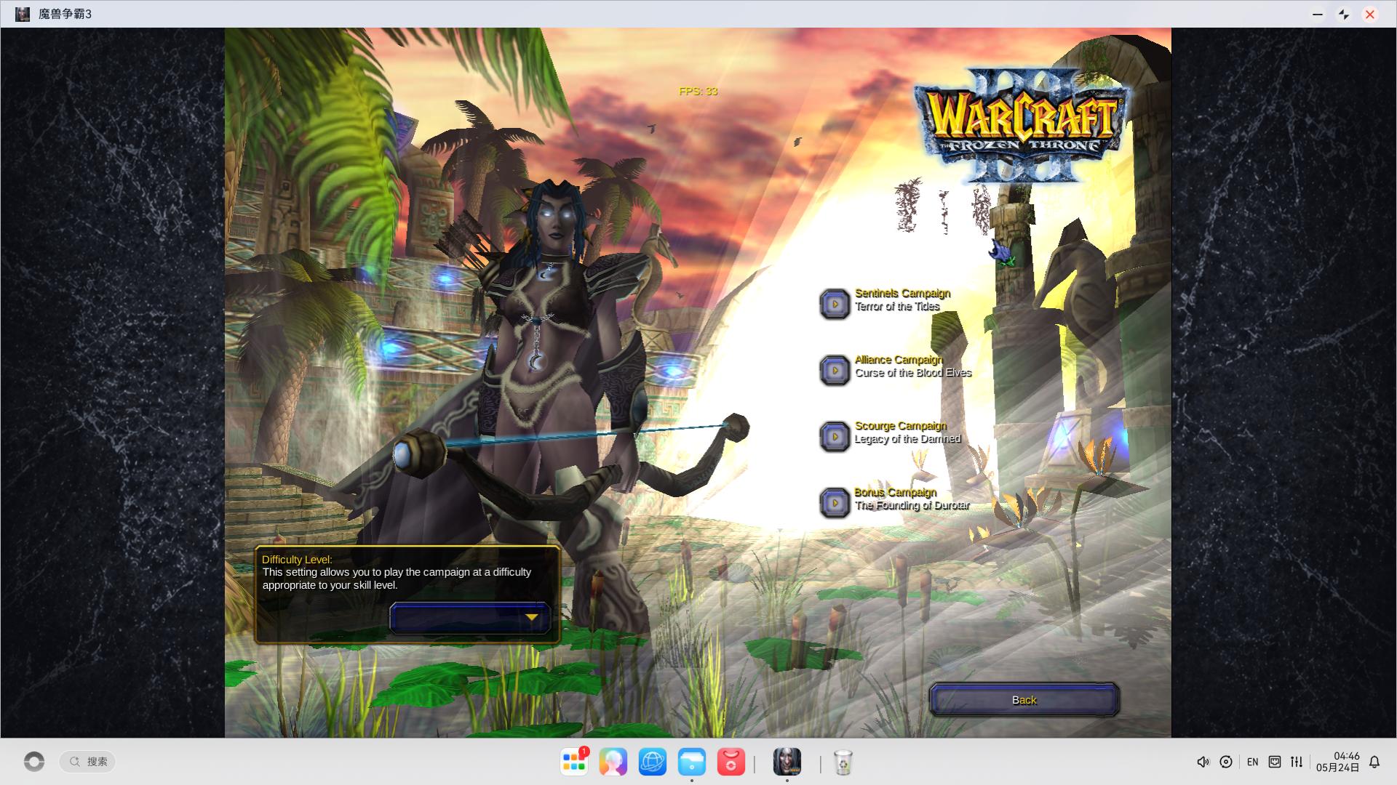This screenshot has width=1397, height=785.
Task: Switch the EN input method indicator
Action: click(x=1252, y=762)
